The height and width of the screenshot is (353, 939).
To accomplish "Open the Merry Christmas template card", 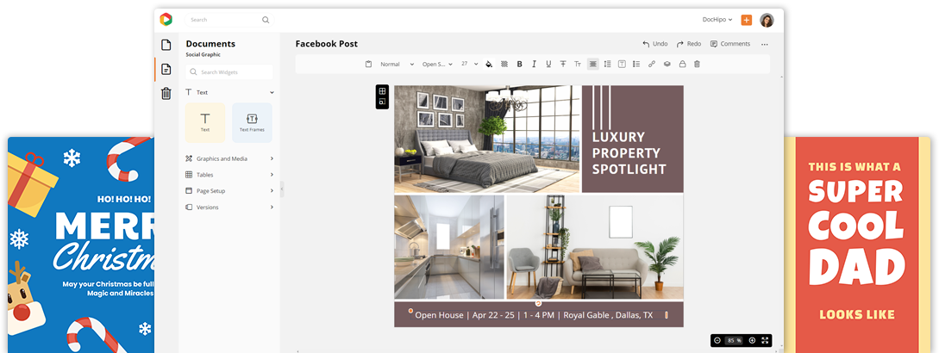I will 81,245.
